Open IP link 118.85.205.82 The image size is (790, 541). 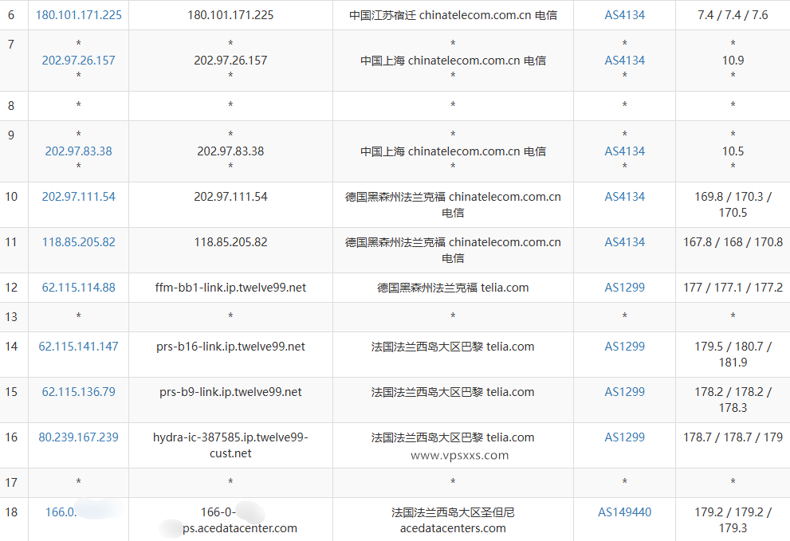(x=79, y=241)
